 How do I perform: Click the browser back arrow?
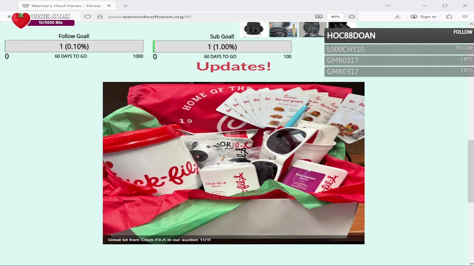click(9, 17)
